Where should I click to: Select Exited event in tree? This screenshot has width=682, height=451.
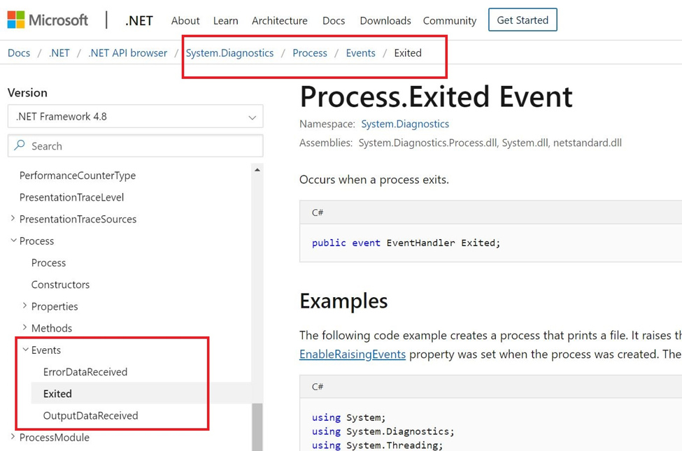tap(57, 394)
